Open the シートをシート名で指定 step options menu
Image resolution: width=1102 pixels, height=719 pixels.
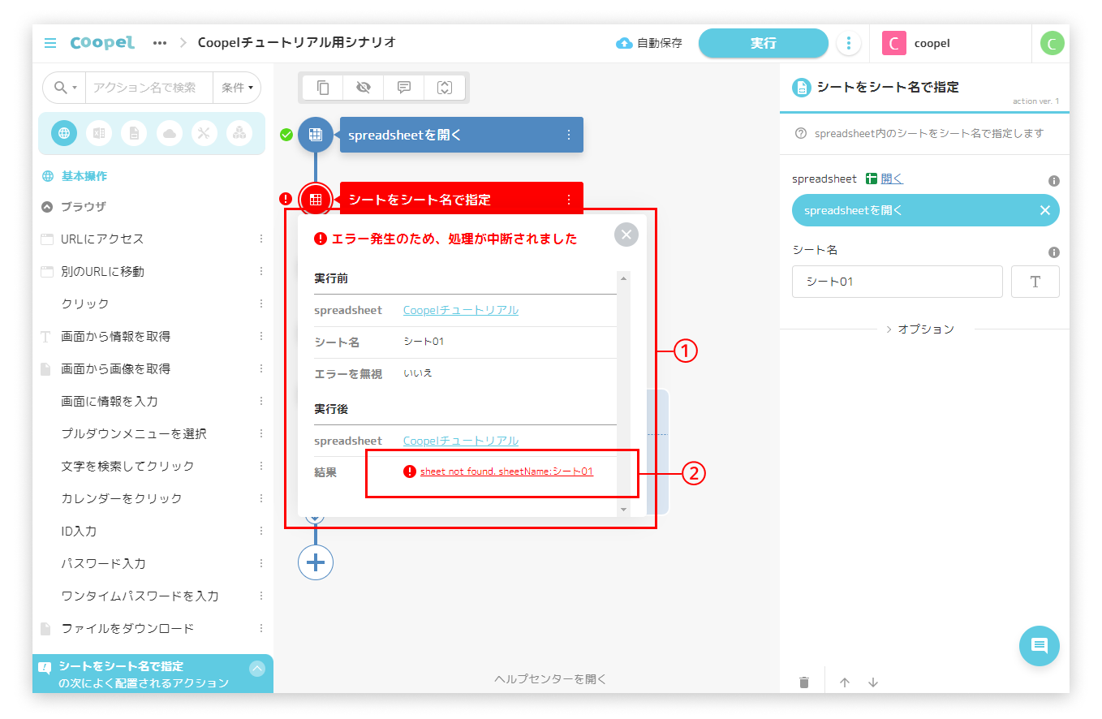[x=569, y=199]
